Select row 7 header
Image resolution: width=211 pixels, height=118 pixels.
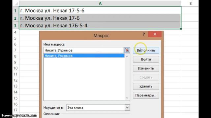[x=15, y=50]
